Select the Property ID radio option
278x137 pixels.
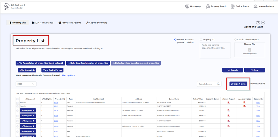pos(201,40)
